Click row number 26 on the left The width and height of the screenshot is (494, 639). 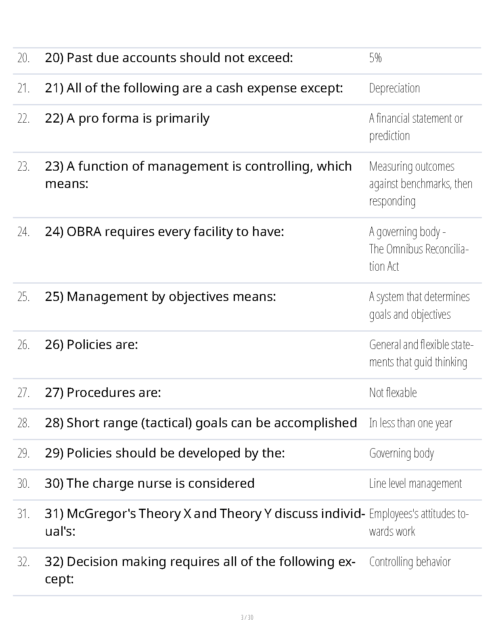[x=23, y=345]
